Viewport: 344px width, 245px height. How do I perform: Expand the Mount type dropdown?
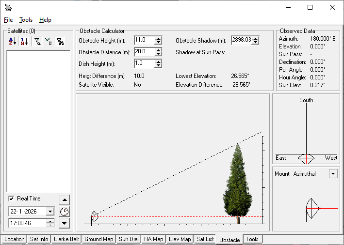pyautogui.click(x=333, y=174)
